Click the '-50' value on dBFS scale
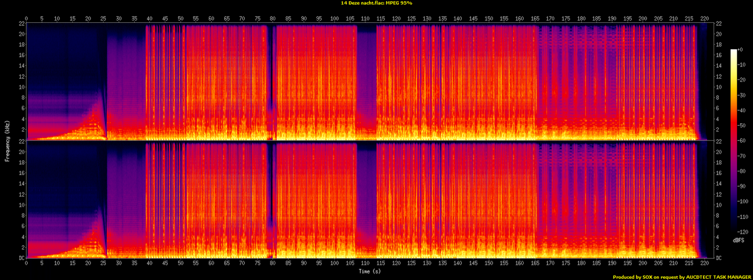 point(741,126)
